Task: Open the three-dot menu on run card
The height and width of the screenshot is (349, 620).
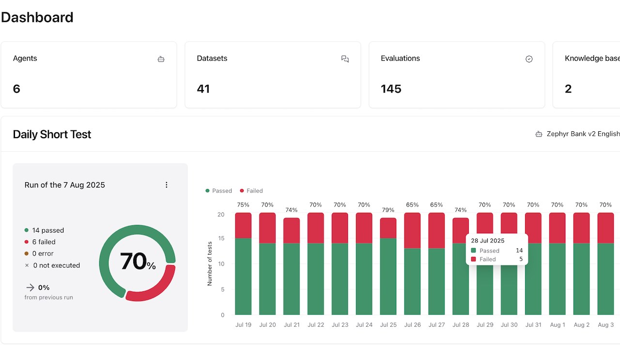Action: [167, 185]
